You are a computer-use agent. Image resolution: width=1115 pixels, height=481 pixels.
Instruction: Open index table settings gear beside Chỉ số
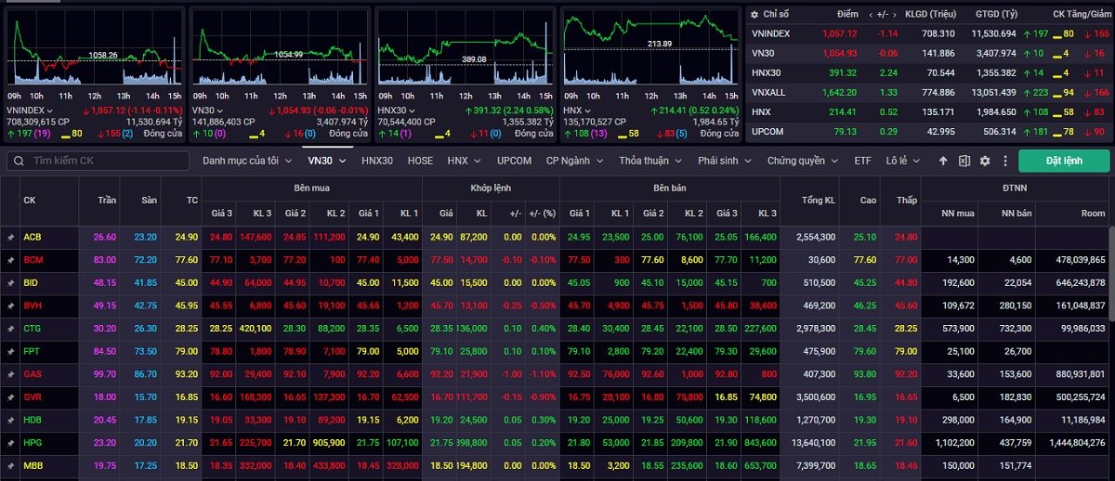click(x=755, y=15)
